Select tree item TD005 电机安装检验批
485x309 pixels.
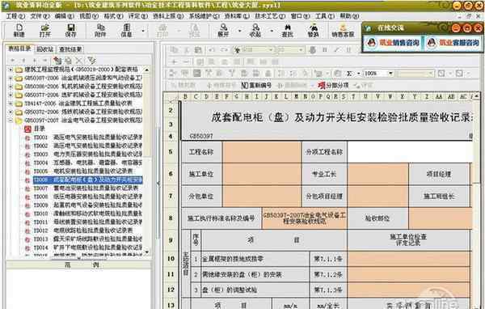[83, 171]
